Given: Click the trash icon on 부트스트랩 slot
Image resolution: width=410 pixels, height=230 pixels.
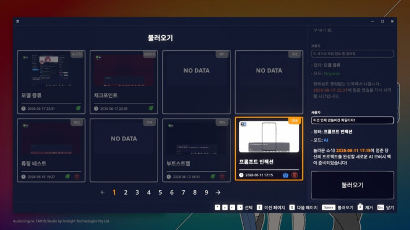Looking at the screenshot, I should (x=222, y=177).
